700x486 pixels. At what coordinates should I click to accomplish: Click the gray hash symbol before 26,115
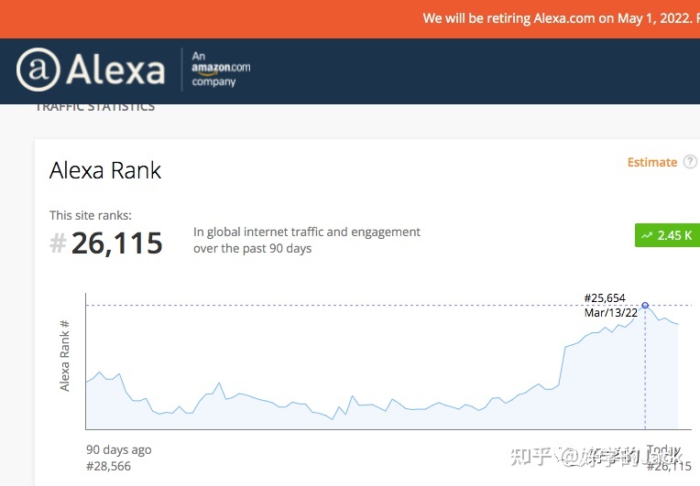pos(58,243)
